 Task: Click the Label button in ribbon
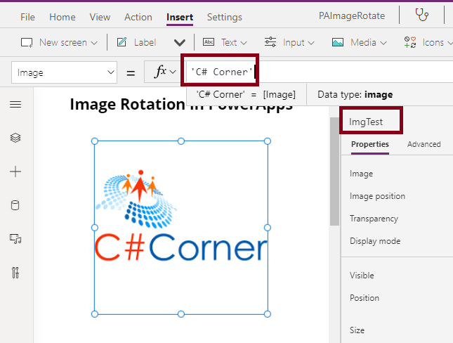[145, 42]
